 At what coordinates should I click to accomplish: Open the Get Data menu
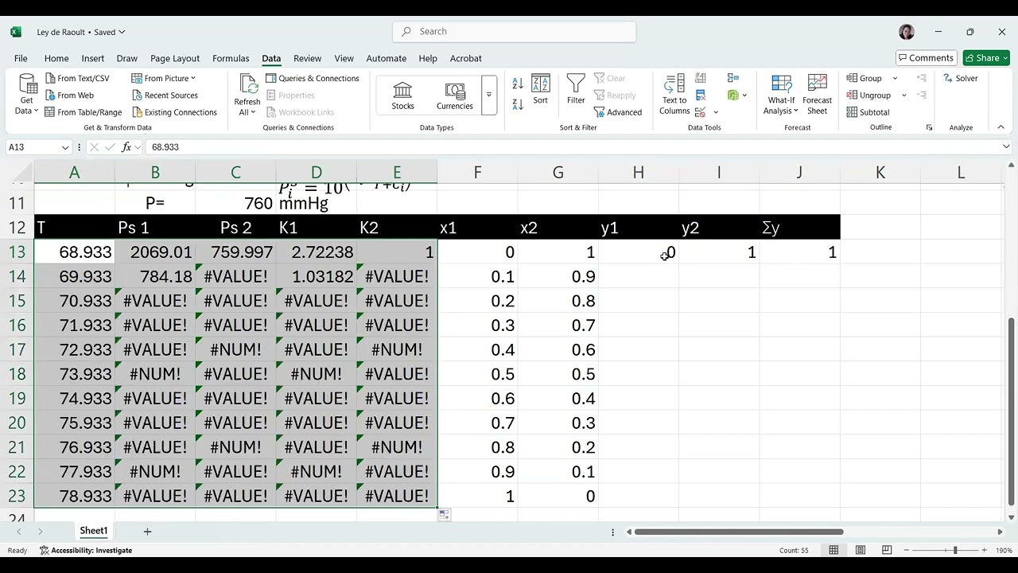tap(28, 95)
